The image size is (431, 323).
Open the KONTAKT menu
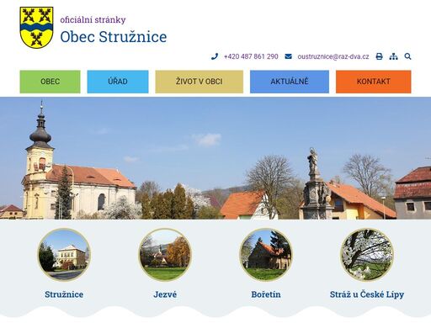[x=374, y=82]
